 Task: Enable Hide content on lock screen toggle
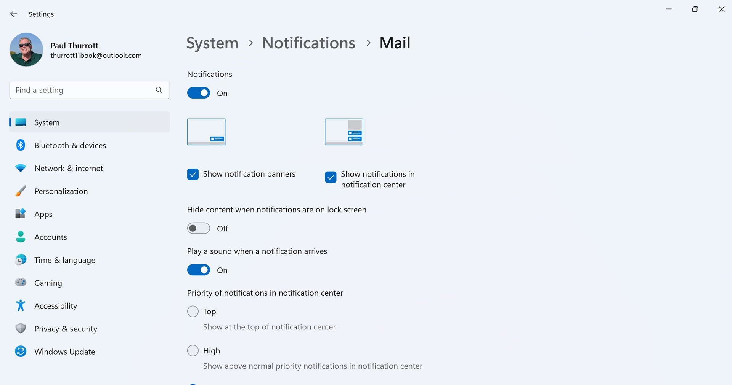198,228
